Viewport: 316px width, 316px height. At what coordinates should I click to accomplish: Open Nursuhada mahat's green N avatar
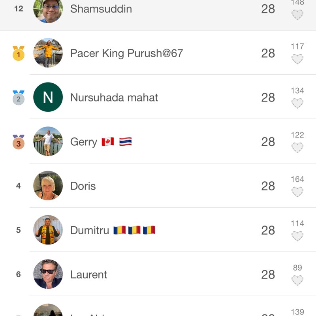coord(48,97)
